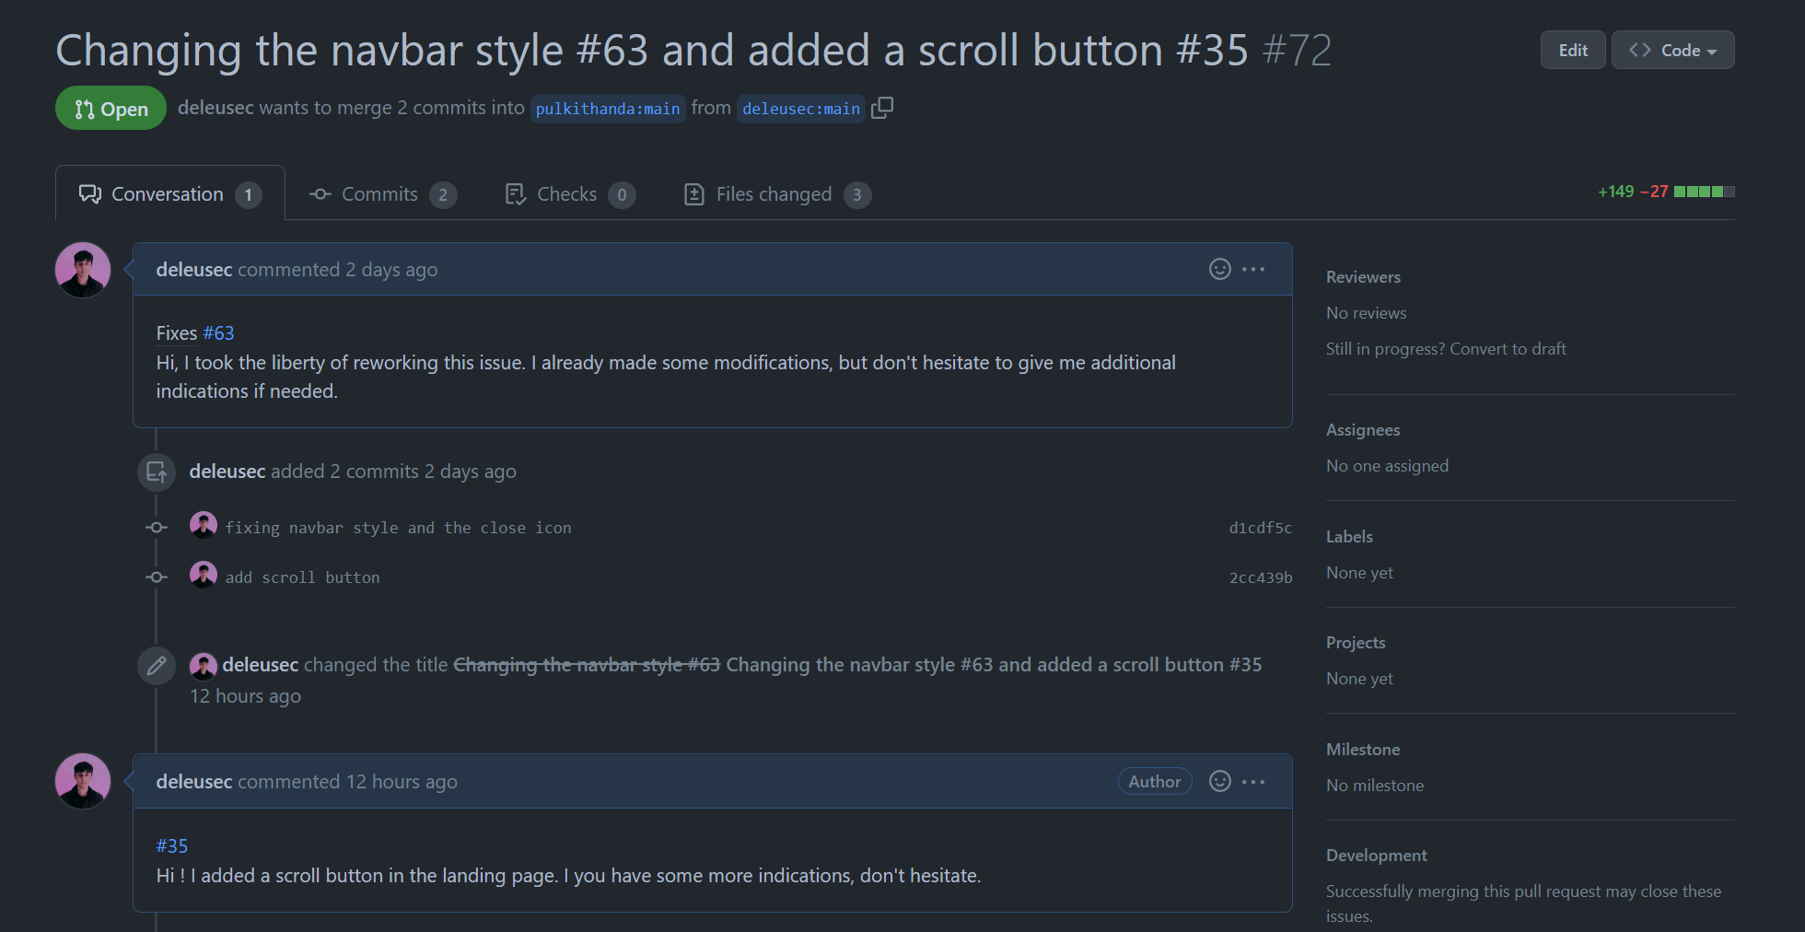Image resolution: width=1805 pixels, height=932 pixels.
Task: Click avatar next to 'add scroll button' commit
Action: (x=203, y=576)
